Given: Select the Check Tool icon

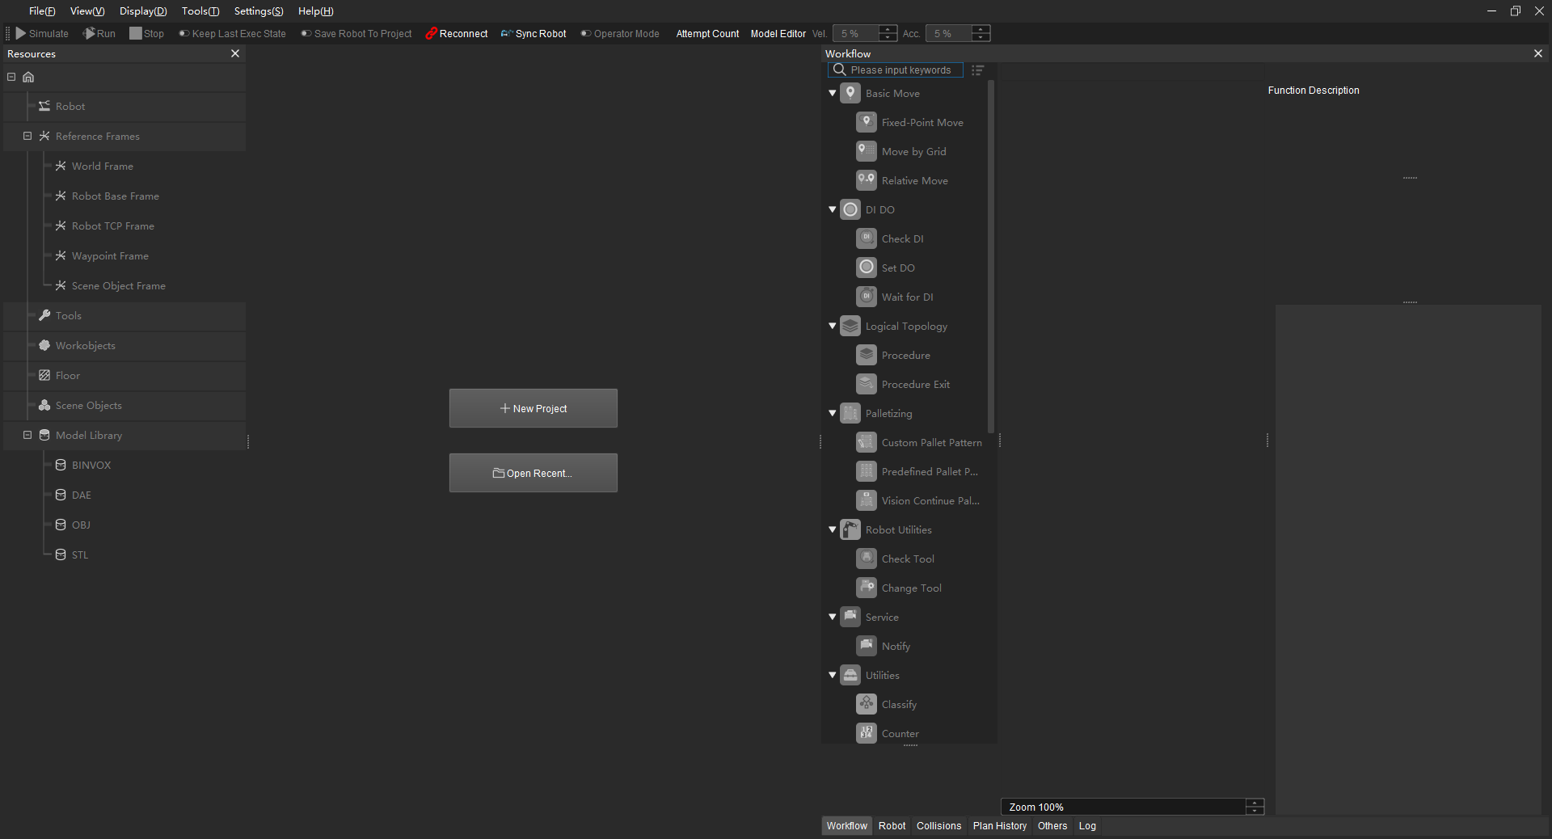Looking at the screenshot, I should click(867, 559).
